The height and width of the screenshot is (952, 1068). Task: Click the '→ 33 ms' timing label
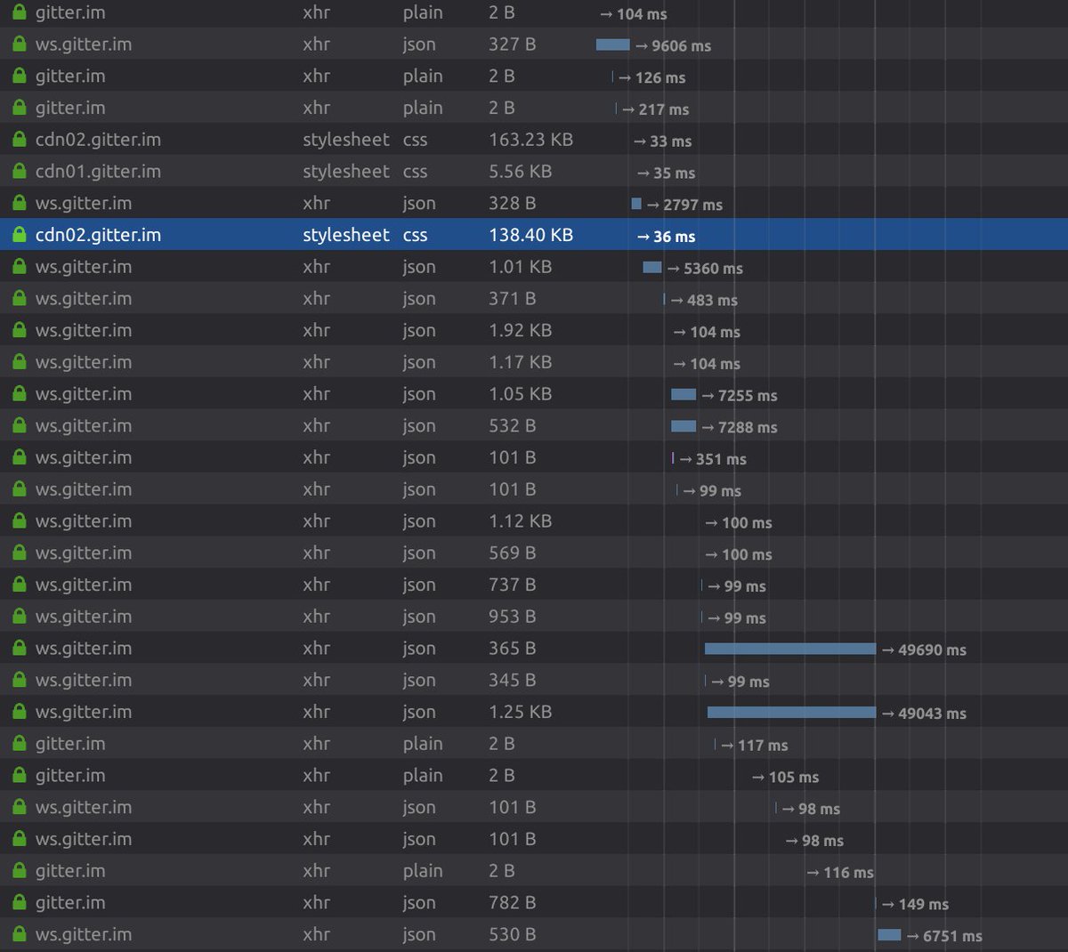tap(663, 141)
